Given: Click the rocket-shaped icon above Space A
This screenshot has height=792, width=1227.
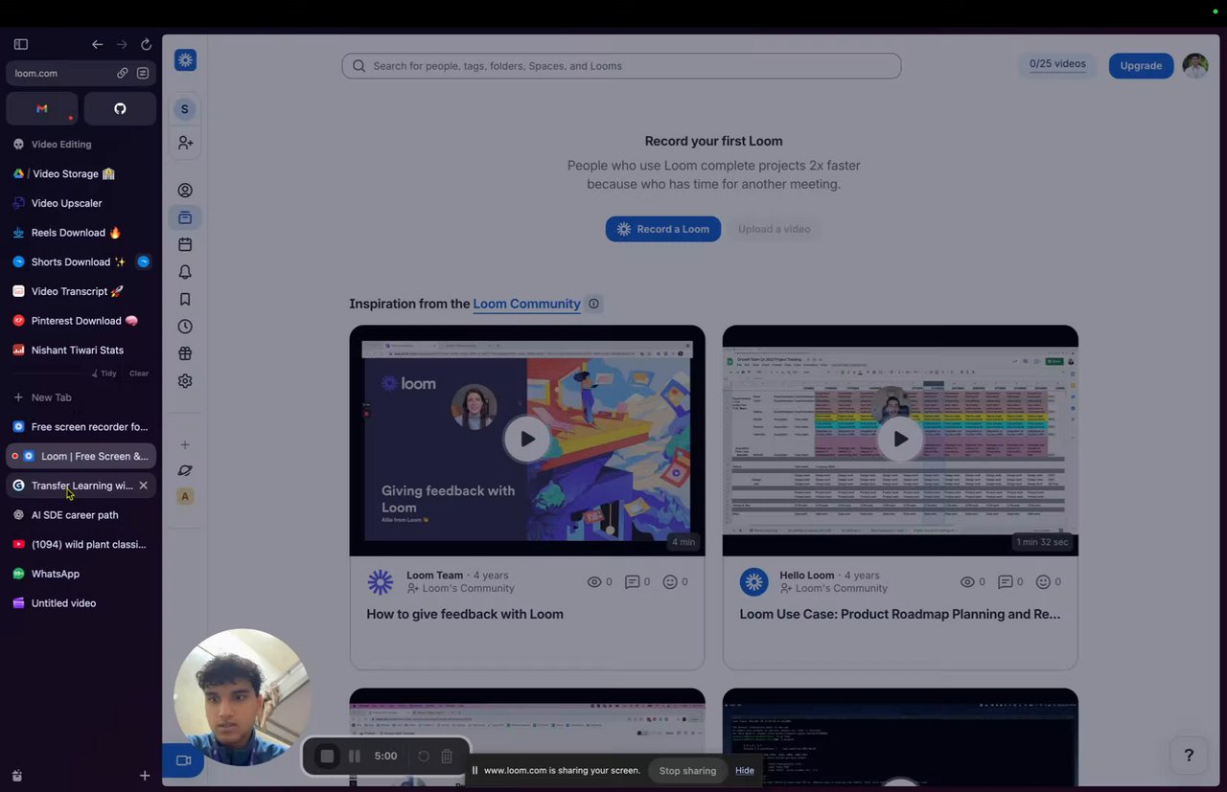Looking at the screenshot, I should [185, 470].
